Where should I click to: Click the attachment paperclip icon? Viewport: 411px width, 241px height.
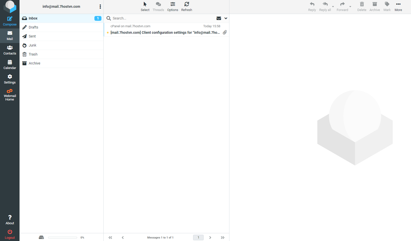coord(225,32)
